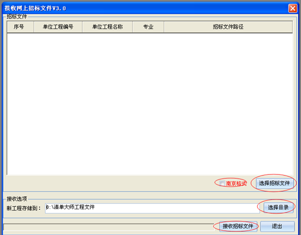Click the 招标文件 group box label
The width and height of the screenshot is (301, 235).
click(17, 16)
